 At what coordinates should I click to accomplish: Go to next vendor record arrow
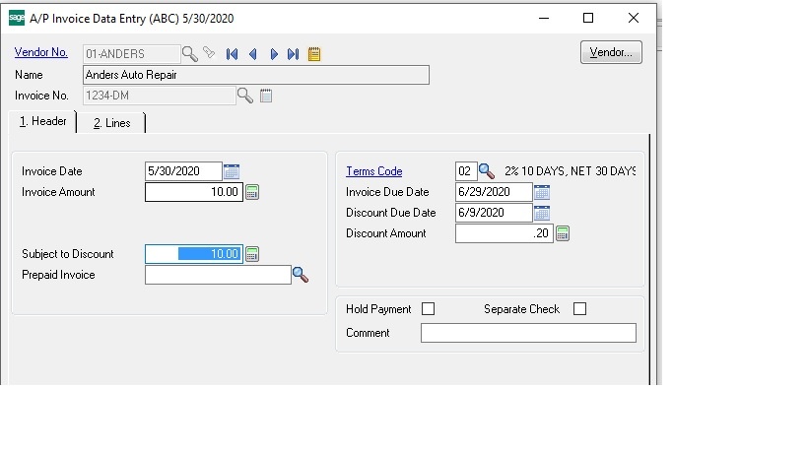point(273,54)
